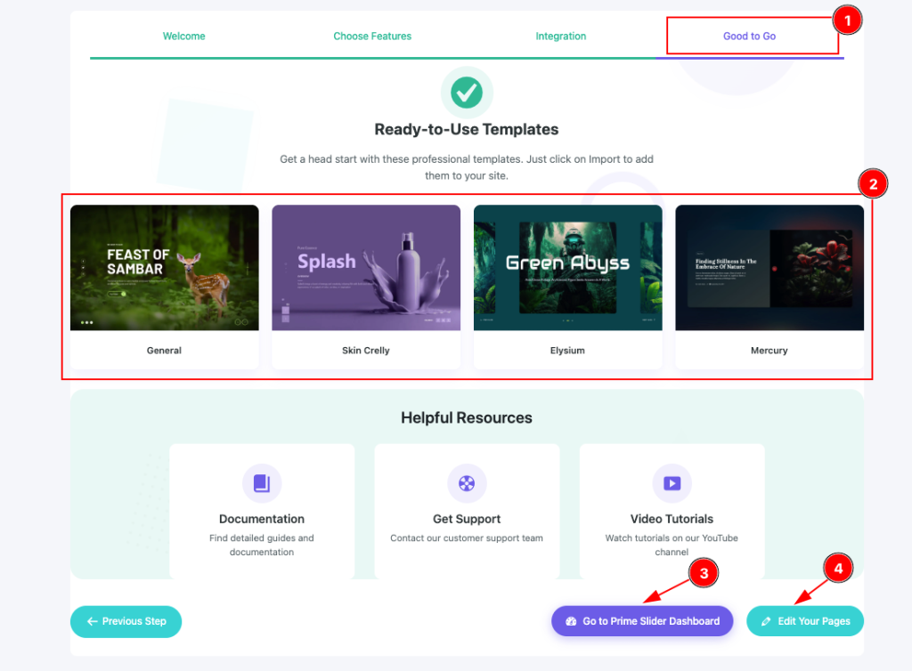Click the Documentation book icon
Viewport: 912px width, 671px height.
coord(262,483)
